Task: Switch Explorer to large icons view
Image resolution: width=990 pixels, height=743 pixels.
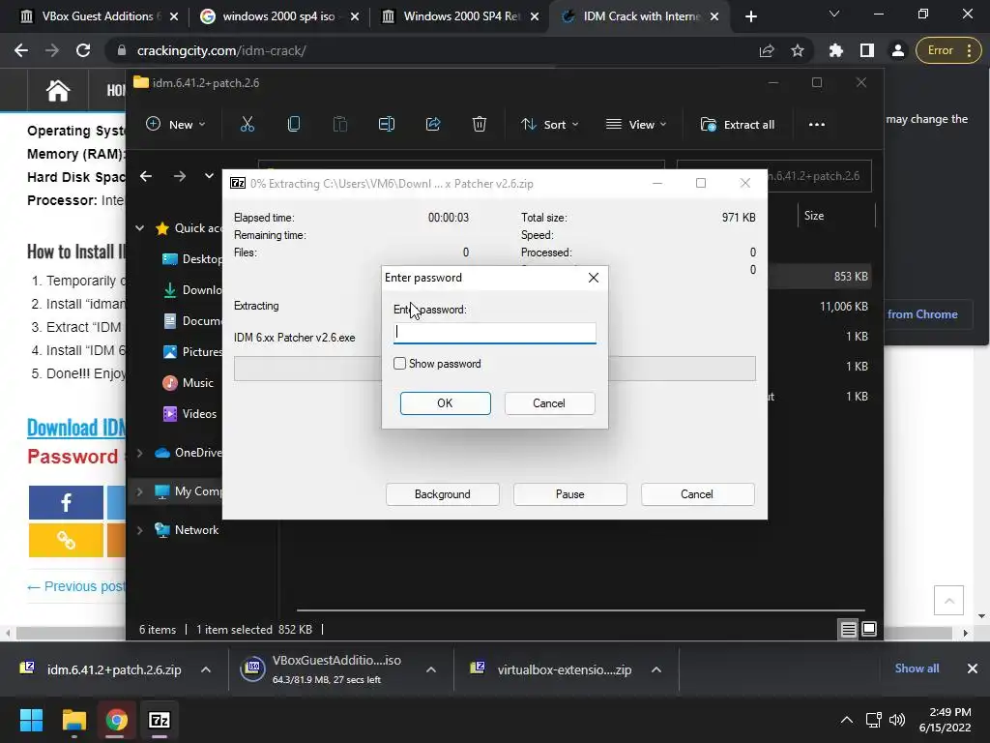Action: (869, 629)
